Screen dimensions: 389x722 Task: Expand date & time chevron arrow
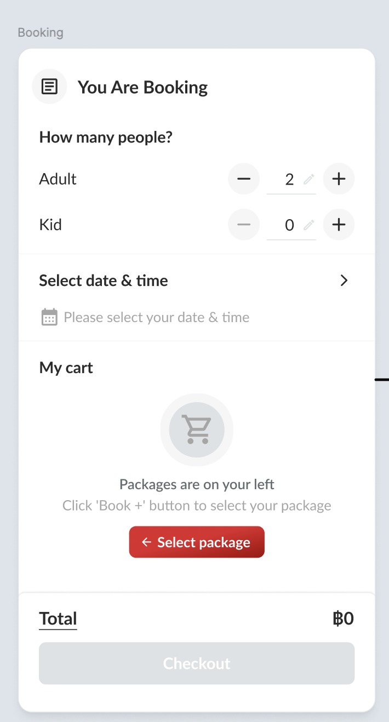click(344, 280)
